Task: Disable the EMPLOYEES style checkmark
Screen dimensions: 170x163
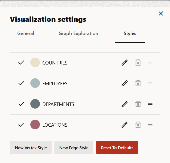Action: (x=21, y=83)
